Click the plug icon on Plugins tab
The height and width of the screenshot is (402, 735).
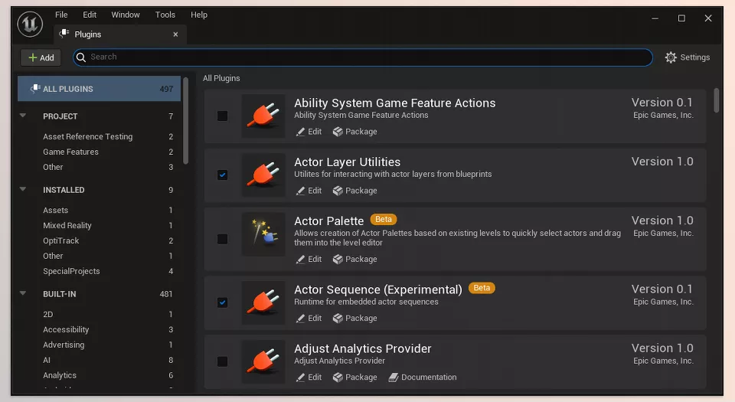pyautogui.click(x=64, y=34)
